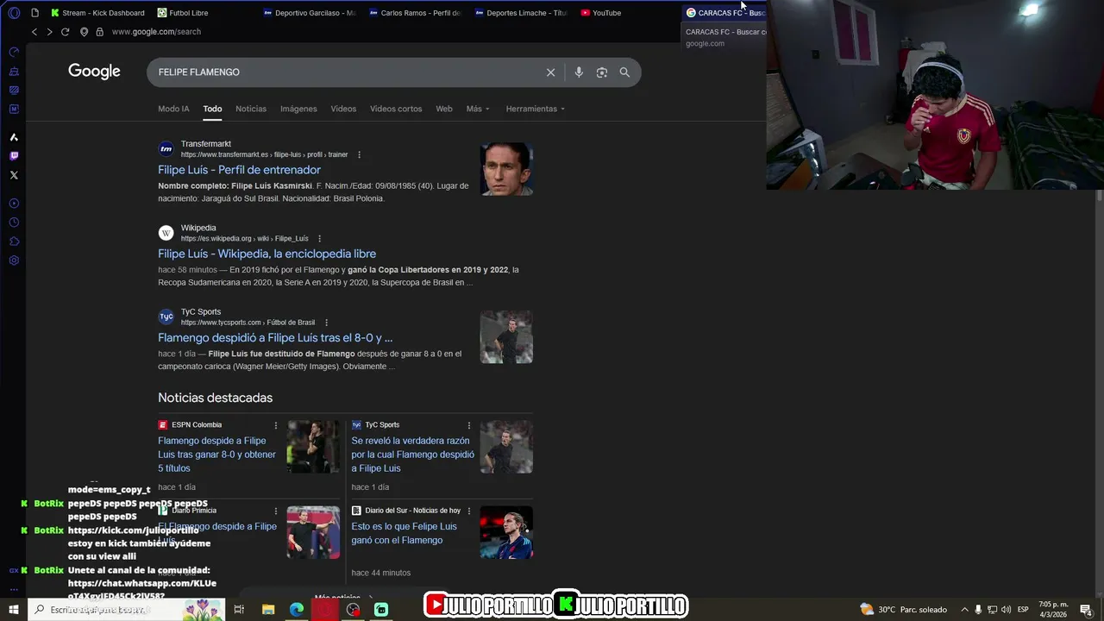Go forward with the browser forward arrow

(x=49, y=32)
